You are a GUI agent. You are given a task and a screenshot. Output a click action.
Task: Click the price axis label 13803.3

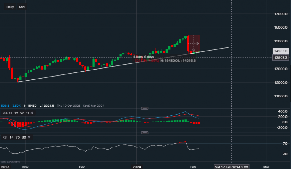coord(280,57)
